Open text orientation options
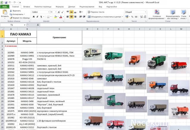Screen dimensions: 190x130 click(x=80, y=12)
